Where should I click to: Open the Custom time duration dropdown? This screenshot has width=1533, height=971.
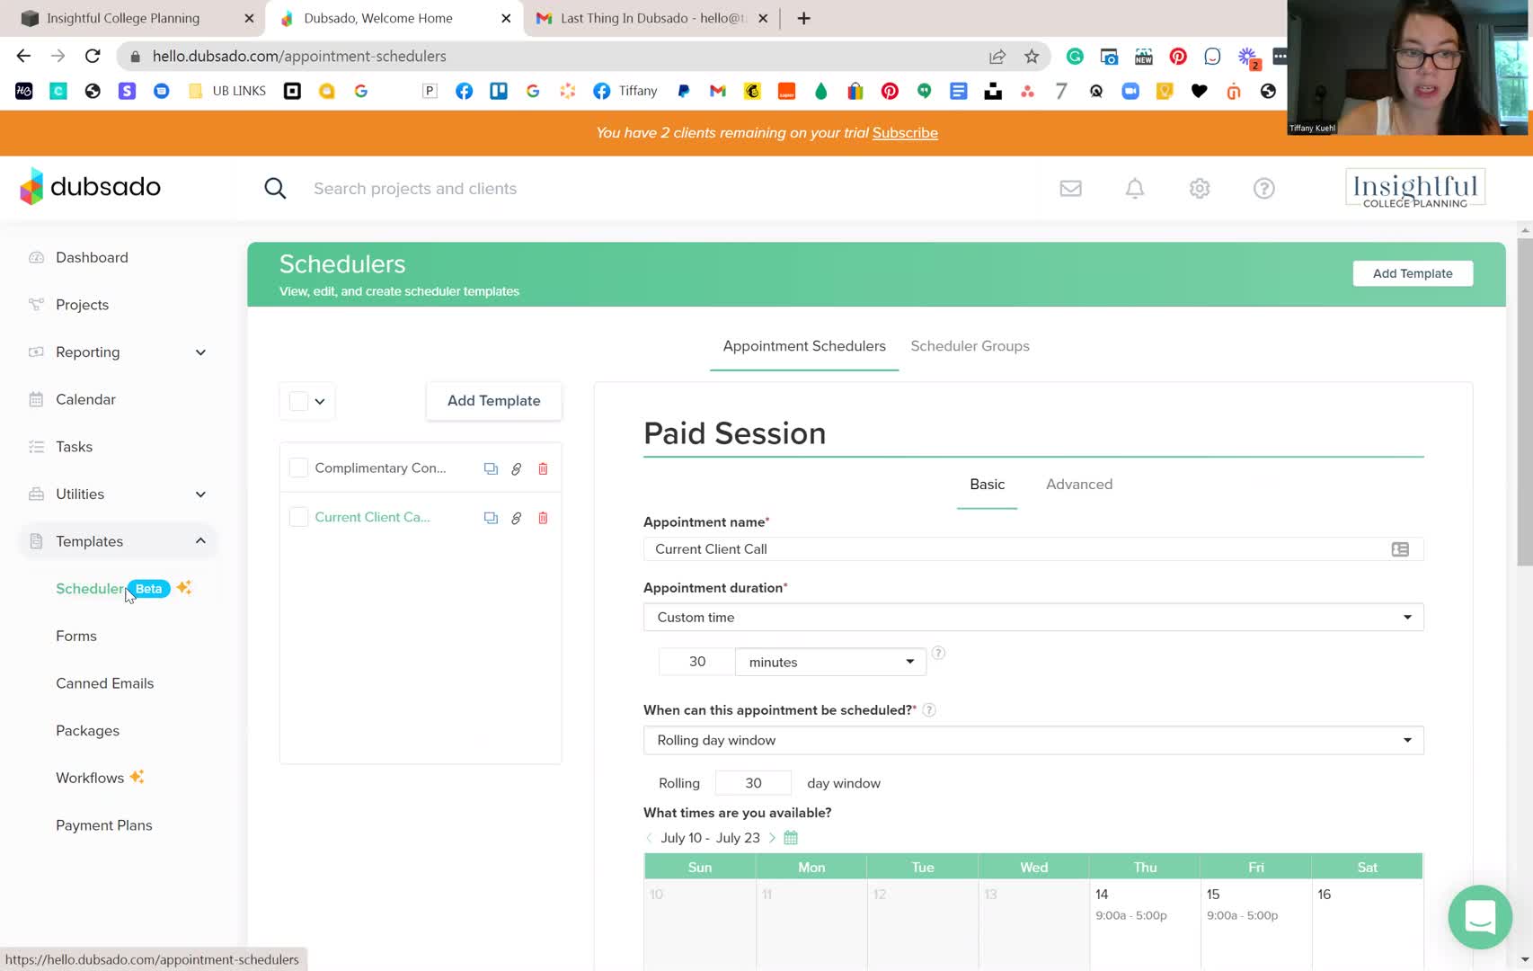[1033, 618]
